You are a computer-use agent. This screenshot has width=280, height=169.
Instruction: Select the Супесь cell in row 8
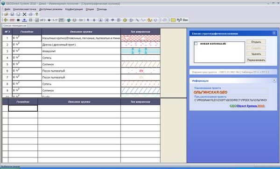[81, 84]
